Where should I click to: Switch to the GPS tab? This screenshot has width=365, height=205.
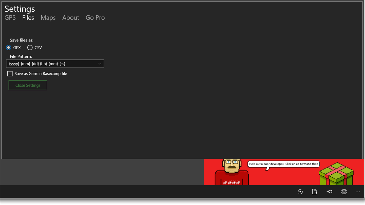point(10,17)
